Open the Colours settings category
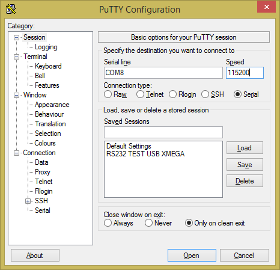The height and width of the screenshot is (270, 280). click(x=45, y=143)
